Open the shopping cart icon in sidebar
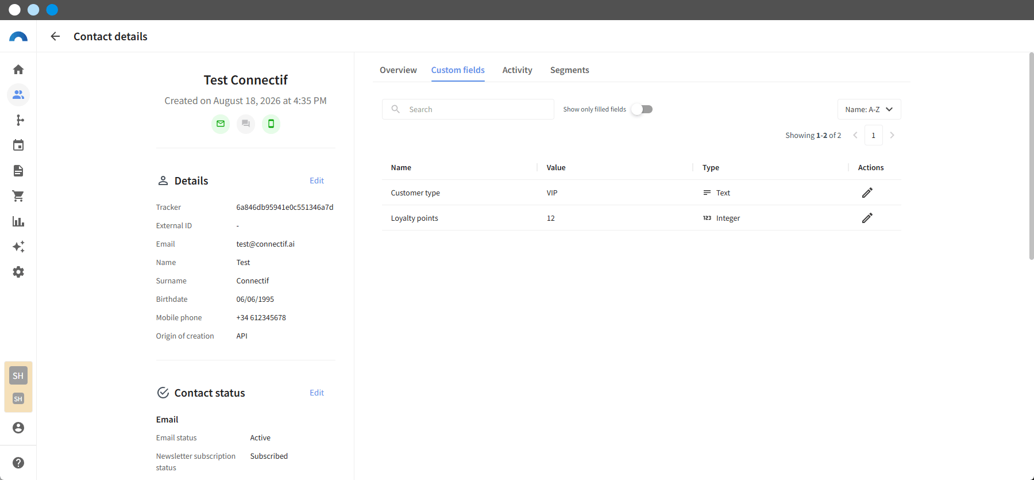Screen dimensions: 1034x480 pos(18,196)
